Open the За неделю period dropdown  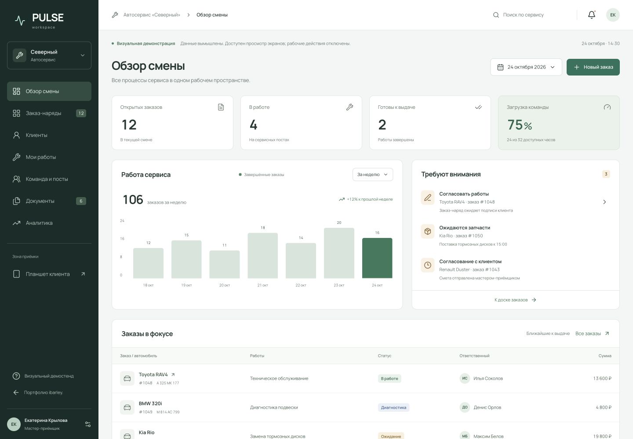coord(373,174)
